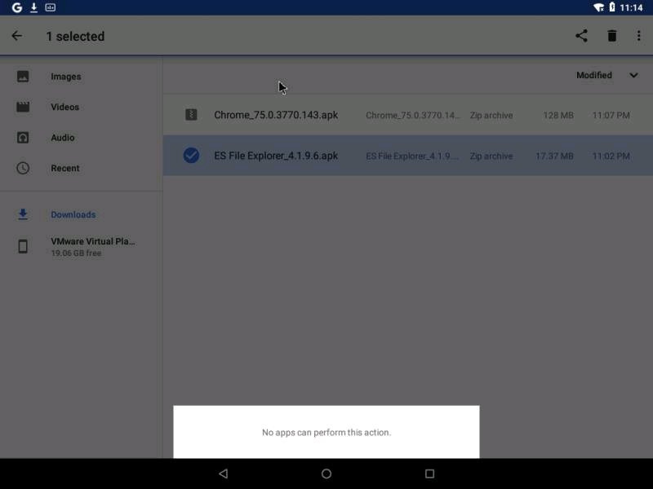Click 'Zip archive' type in ES File Explorer row
Image resolution: width=653 pixels, height=489 pixels.
pyautogui.click(x=491, y=156)
